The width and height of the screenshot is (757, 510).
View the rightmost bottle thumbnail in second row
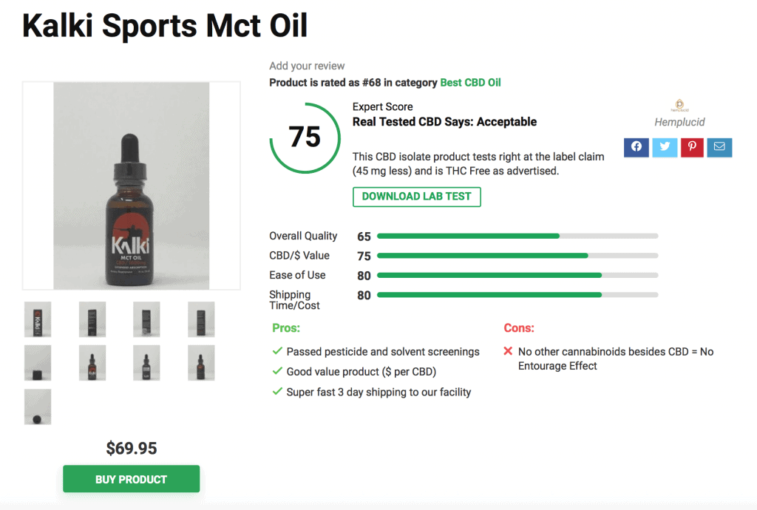pos(201,363)
